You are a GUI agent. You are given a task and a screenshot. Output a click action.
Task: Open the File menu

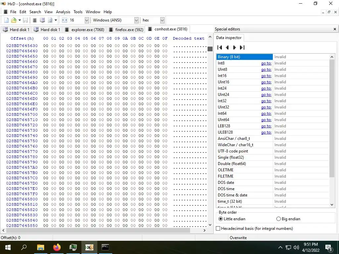[13, 12]
